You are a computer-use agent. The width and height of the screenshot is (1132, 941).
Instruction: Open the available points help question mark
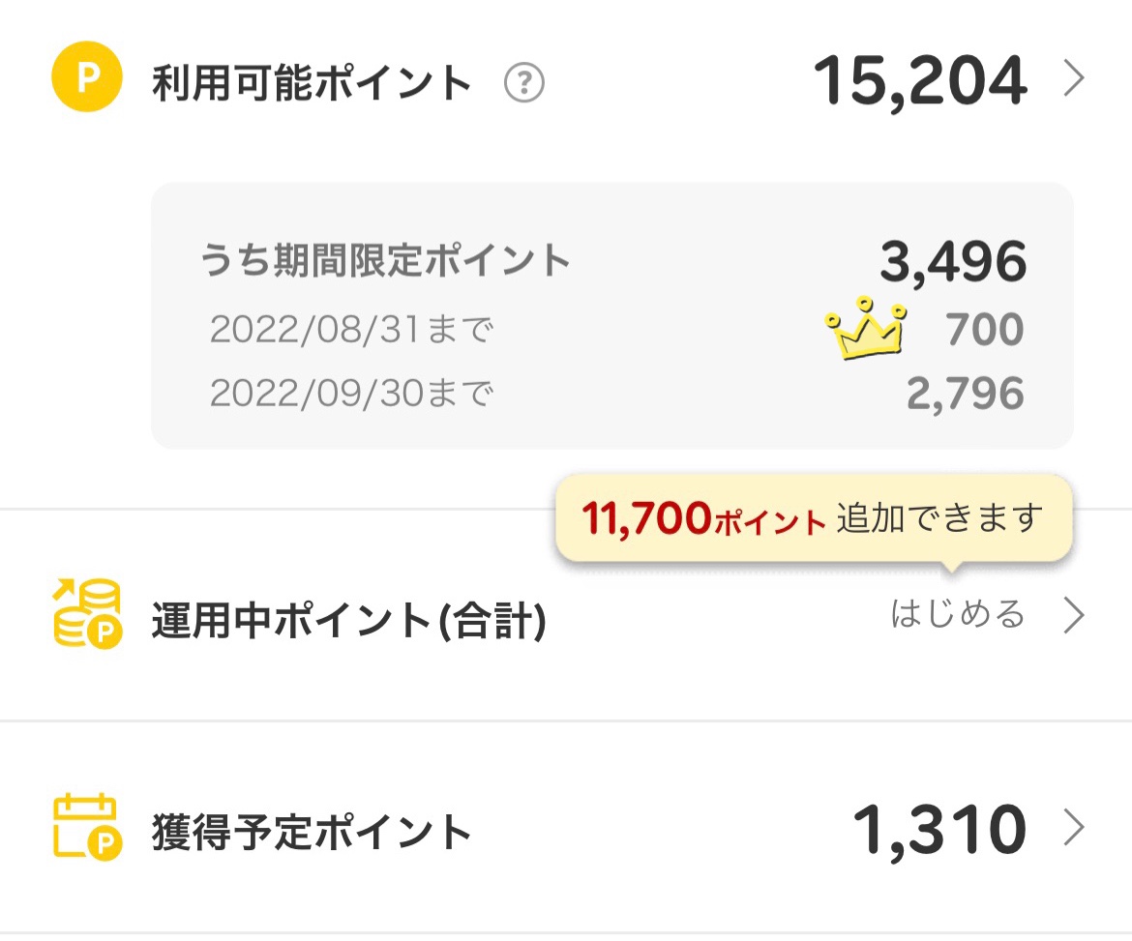pos(524,84)
